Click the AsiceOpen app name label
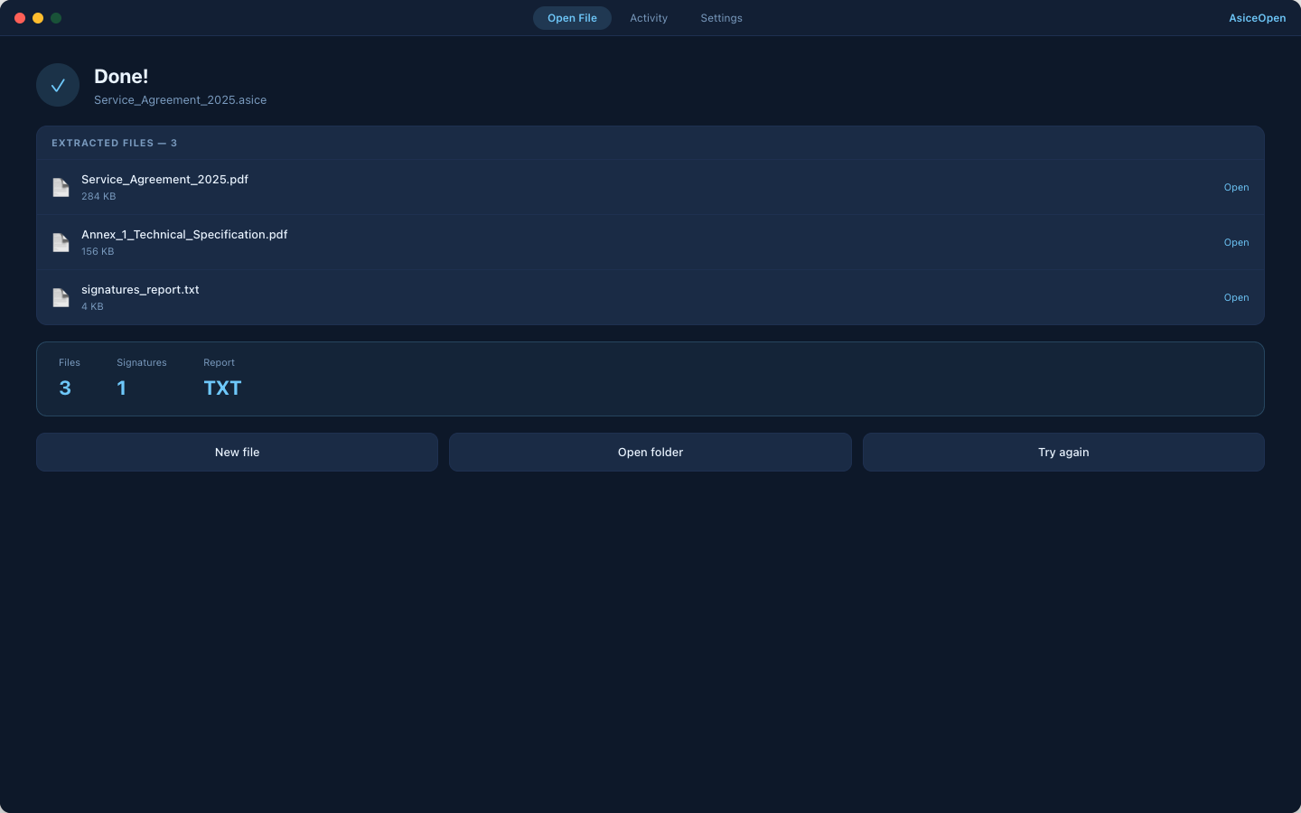This screenshot has height=813, width=1301. [1257, 18]
